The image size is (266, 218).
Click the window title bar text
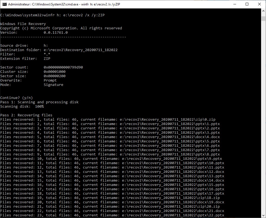coord(64,4)
